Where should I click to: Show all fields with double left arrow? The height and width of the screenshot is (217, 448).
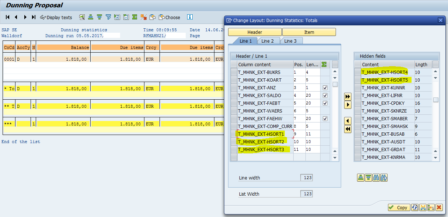347,129
